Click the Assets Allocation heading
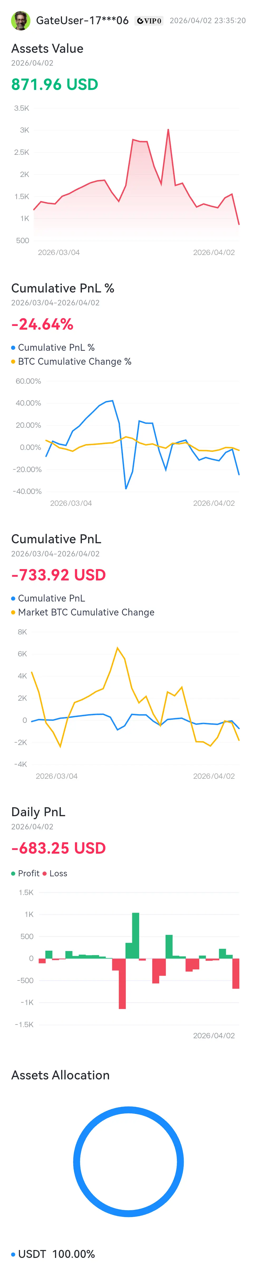Image resolution: width=257 pixels, height=1274 pixels. (x=60, y=1075)
